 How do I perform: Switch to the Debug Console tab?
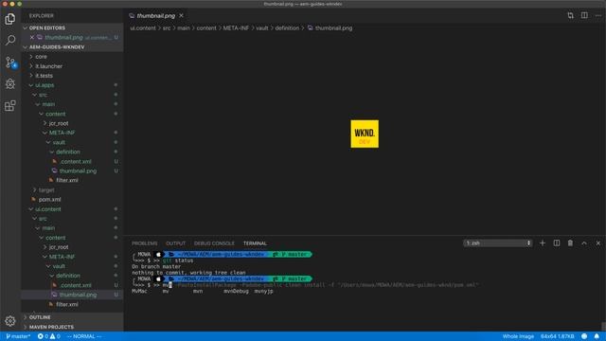click(214, 243)
